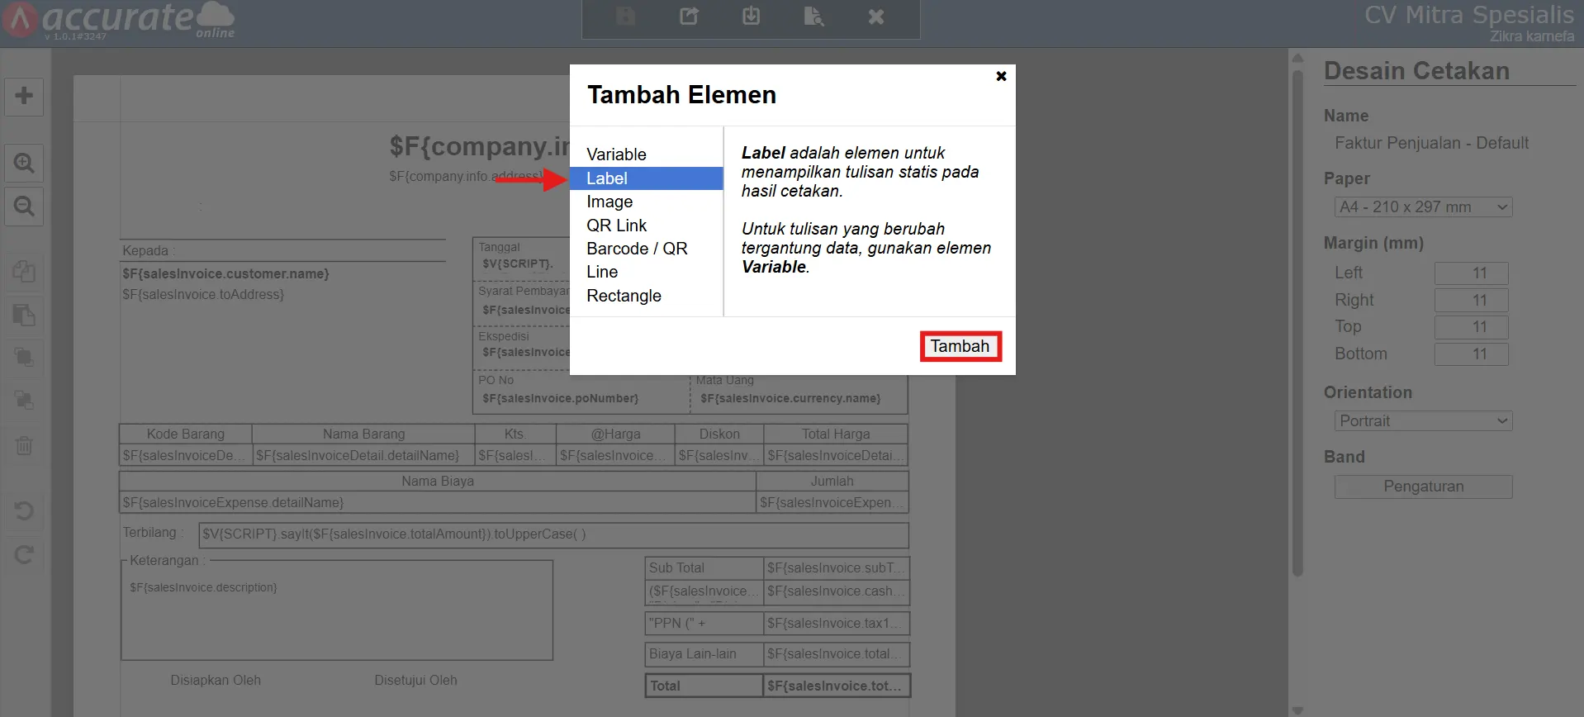Click the import/download icon in the top toolbar

pyautogui.click(x=751, y=17)
